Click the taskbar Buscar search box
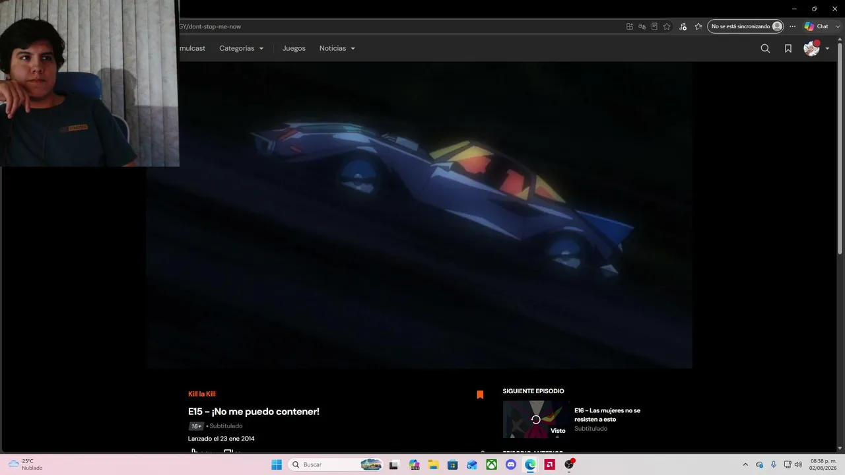Viewport: 845px width, 475px height. [x=336, y=464]
